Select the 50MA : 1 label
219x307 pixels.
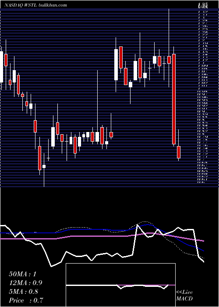tap(23, 274)
